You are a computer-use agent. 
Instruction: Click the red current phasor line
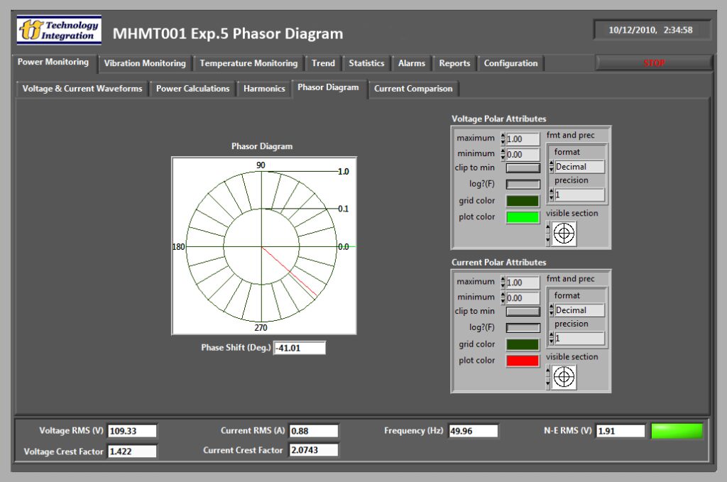pos(289,271)
